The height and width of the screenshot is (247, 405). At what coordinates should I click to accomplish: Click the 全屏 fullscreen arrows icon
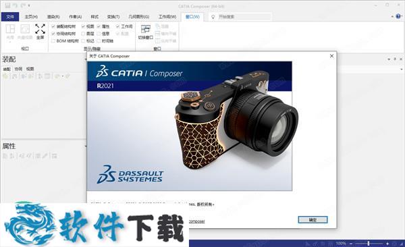pos(40,28)
